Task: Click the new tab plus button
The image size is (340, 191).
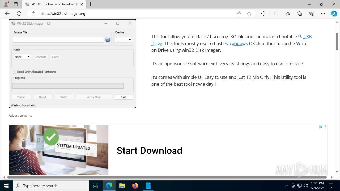Action: tap(91, 4)
